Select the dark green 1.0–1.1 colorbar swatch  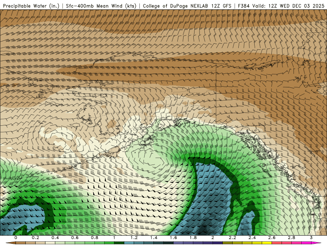pos(119,243)
